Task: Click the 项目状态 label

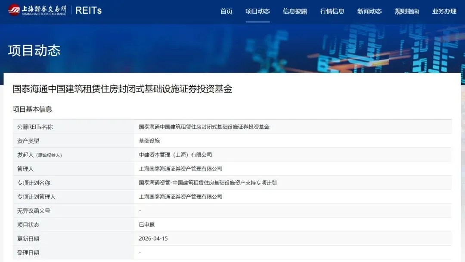Action: 28,225
